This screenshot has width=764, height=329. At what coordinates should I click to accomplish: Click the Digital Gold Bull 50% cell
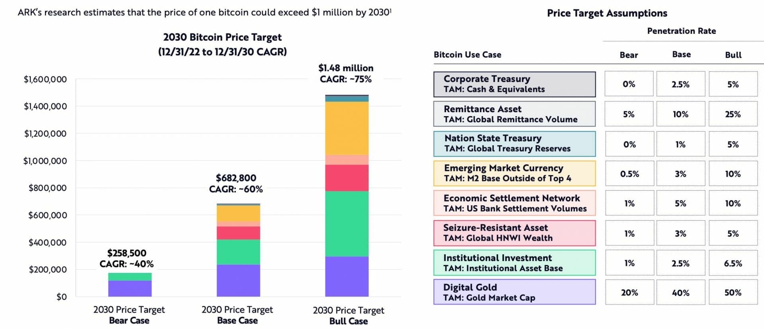tap(733, 293)
